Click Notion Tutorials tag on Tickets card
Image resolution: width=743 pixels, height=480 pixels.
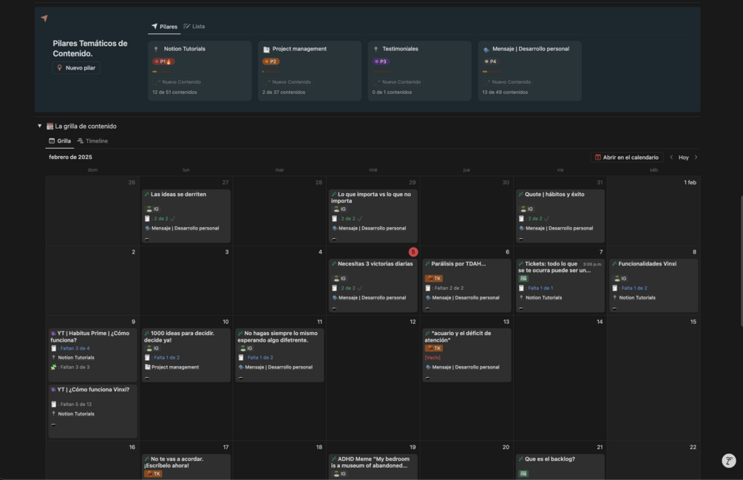click(x=540, y=297)
